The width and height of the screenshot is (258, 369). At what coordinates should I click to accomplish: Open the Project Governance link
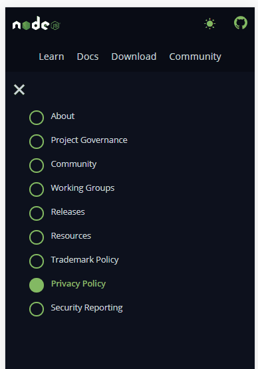[89, 140]
